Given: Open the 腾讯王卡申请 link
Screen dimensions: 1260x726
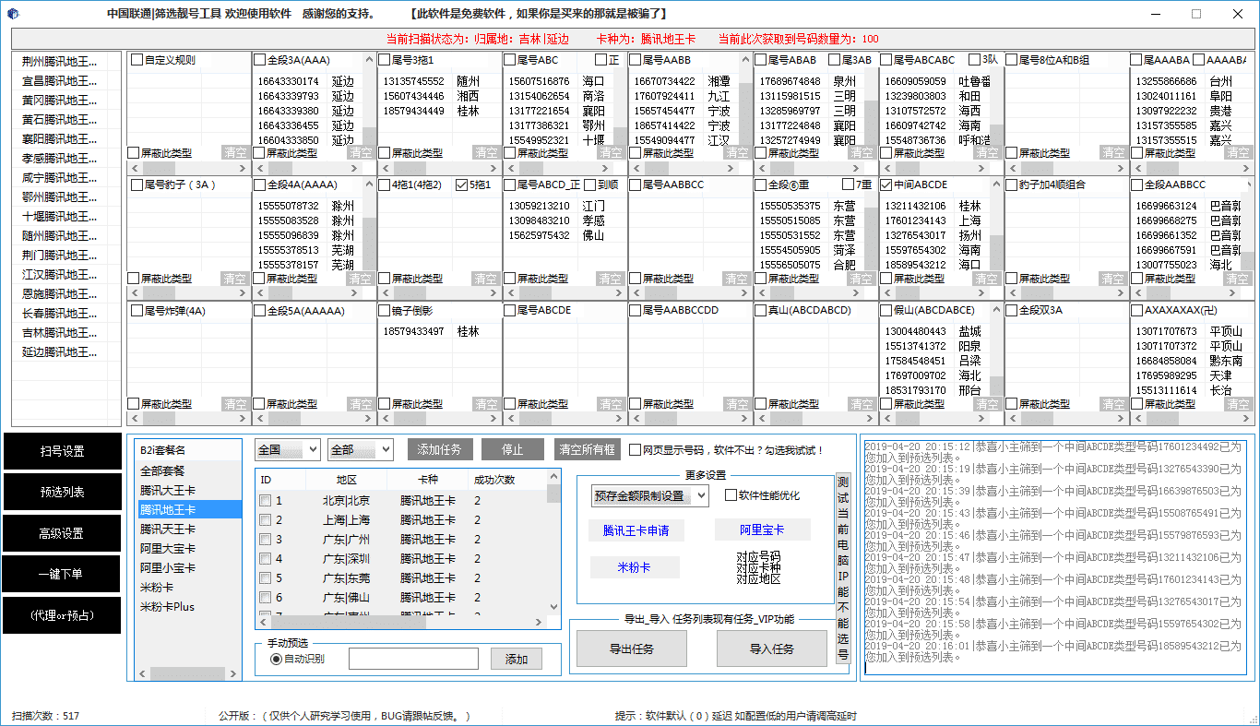Looking at the screenshot, I should pyautogui.click(x=636, y=530).
